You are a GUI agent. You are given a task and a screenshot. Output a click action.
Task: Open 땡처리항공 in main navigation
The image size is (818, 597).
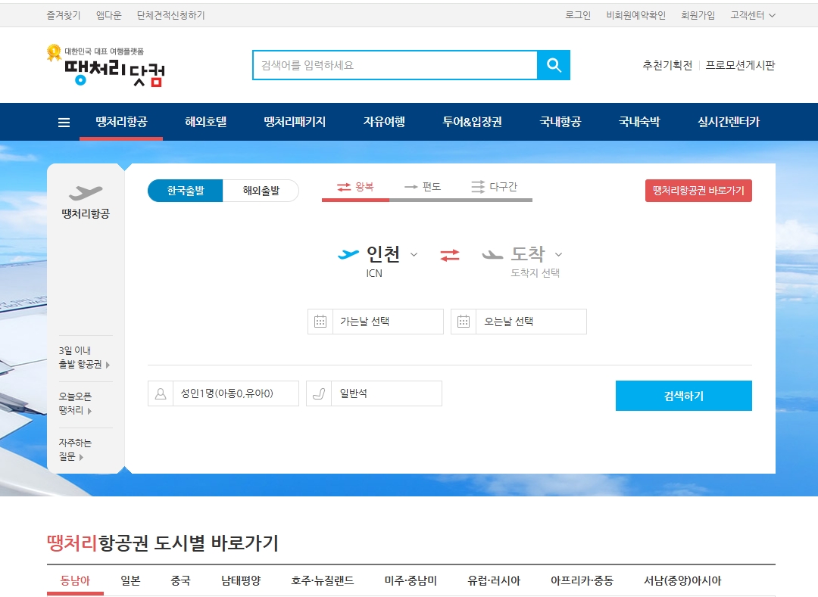point(121,122)
